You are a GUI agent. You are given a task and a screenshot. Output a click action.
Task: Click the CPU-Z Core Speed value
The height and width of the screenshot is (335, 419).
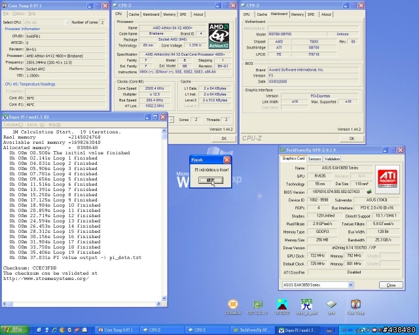(x=155, y=88)
